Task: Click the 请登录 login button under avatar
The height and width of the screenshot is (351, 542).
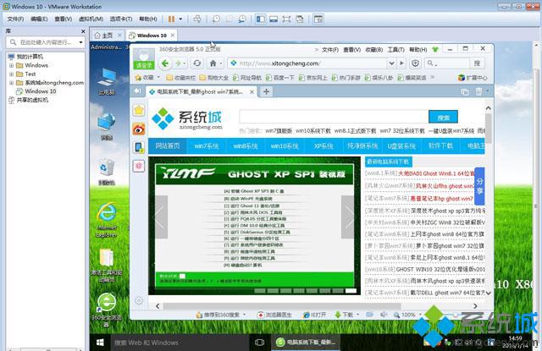Action: coord(144,65)
